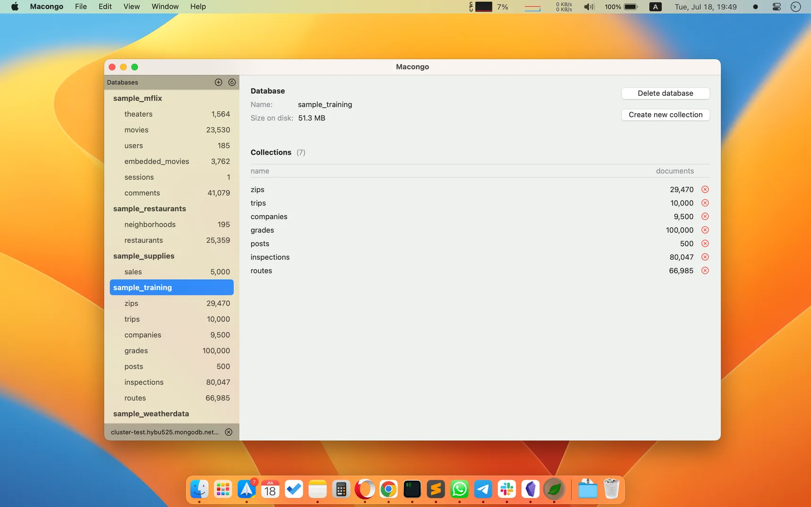Open the Help menu
811x507 pixels.
coord(198,7)
